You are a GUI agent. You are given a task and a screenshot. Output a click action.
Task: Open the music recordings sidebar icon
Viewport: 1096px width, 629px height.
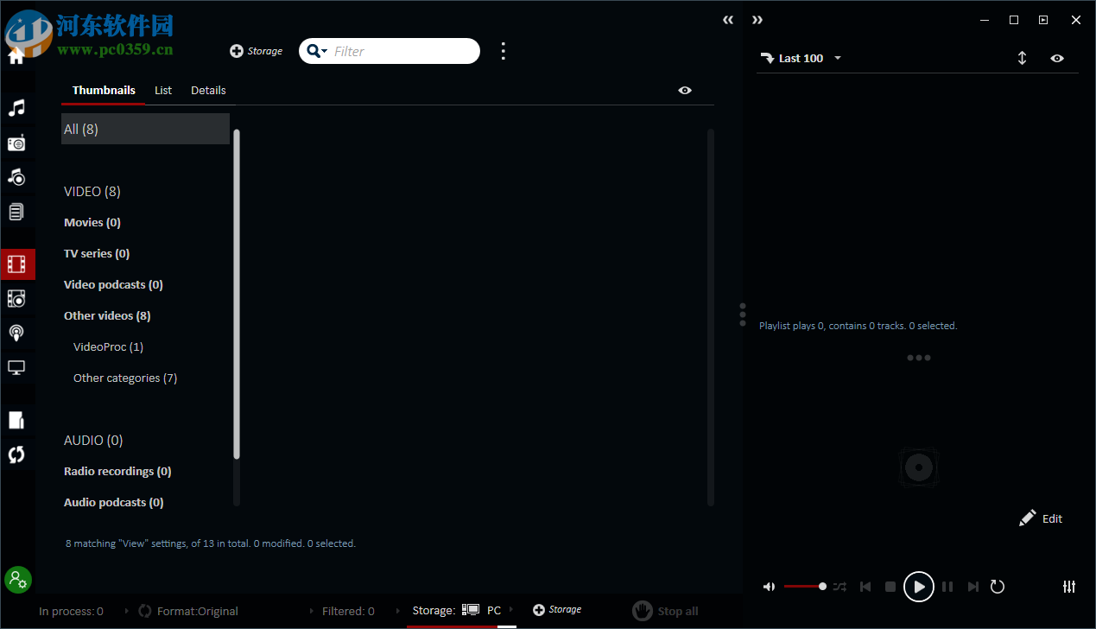click(x=16, y=177)
